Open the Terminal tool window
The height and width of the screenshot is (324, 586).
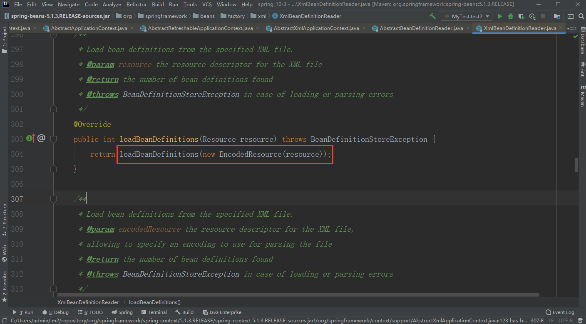[154, 312]
